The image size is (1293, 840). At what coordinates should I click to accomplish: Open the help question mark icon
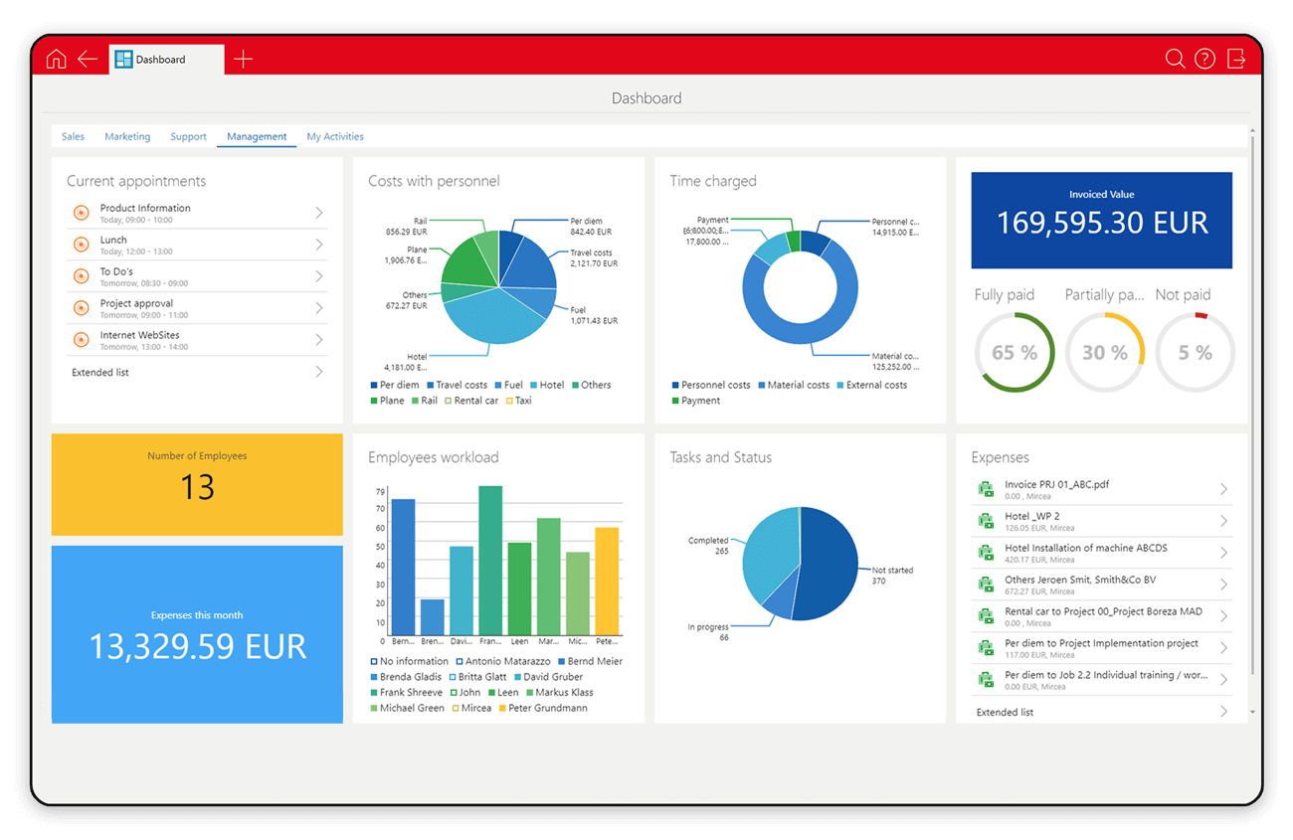[x=1204, y=60]
